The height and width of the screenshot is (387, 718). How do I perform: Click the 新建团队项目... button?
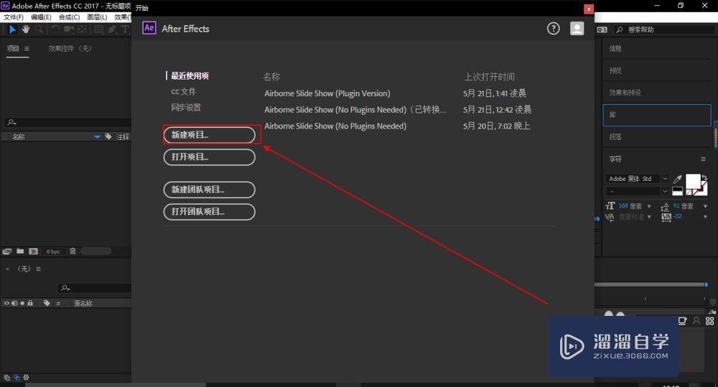coord(209,190)
